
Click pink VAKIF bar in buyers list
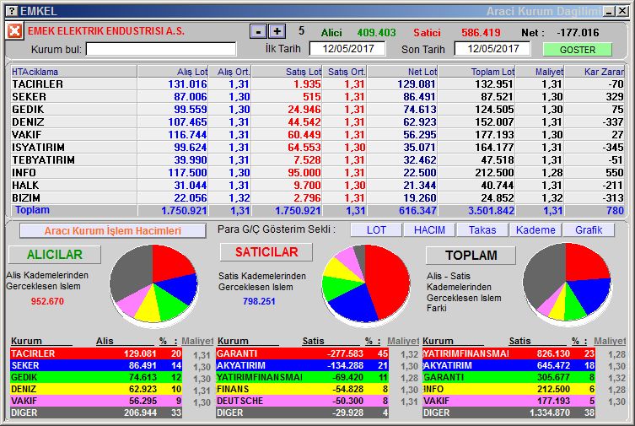tap(96, 401)
